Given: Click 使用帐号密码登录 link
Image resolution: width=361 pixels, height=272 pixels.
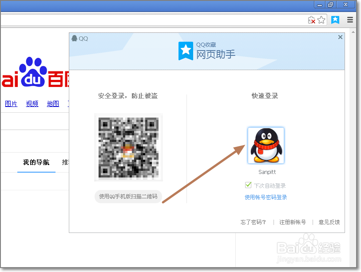Looking at the screenshot, I should coord(266,197).
